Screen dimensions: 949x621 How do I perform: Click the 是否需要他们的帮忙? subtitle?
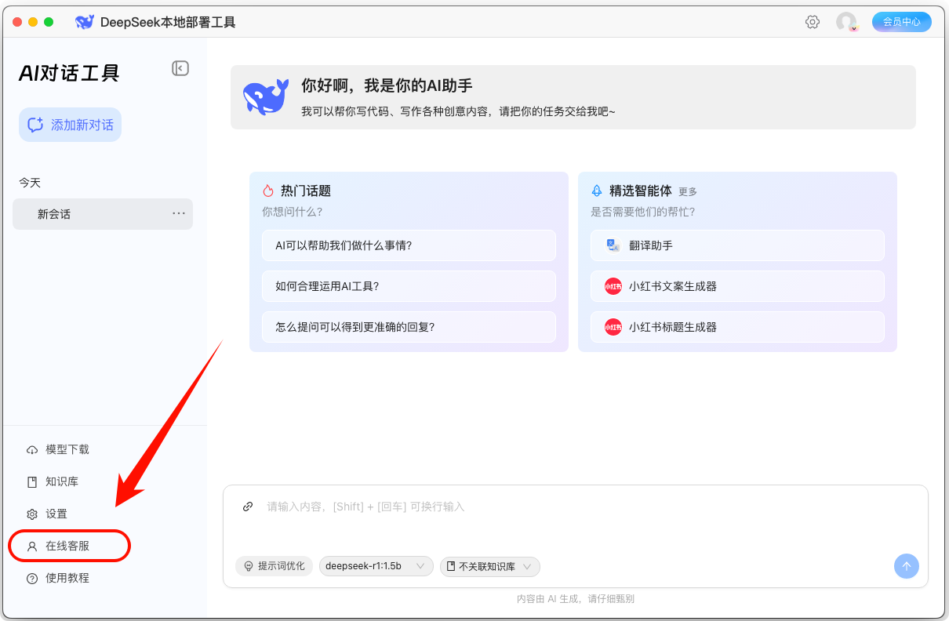tap(642, 212)
